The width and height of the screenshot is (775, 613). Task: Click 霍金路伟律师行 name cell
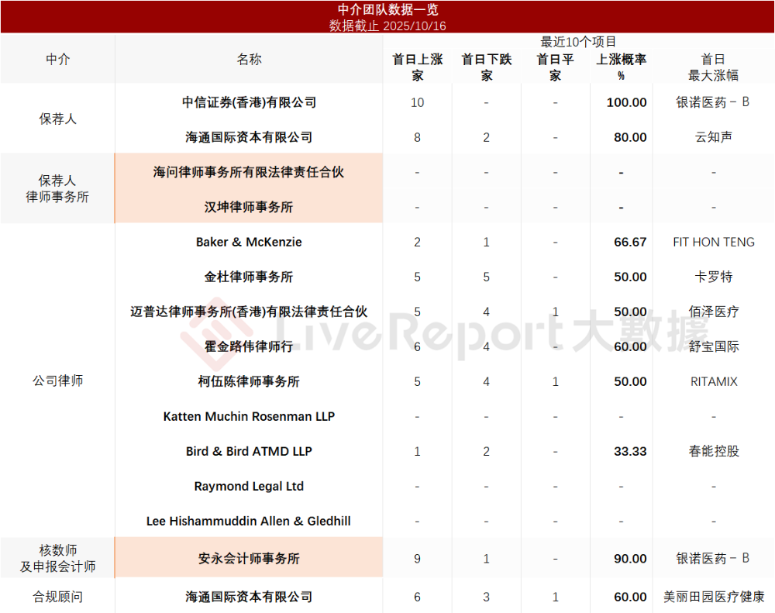249,346
